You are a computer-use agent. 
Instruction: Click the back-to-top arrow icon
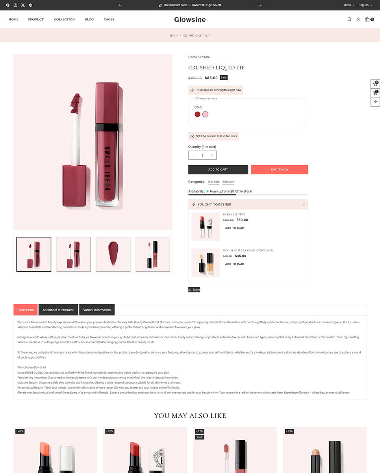[x=375, y=102]
